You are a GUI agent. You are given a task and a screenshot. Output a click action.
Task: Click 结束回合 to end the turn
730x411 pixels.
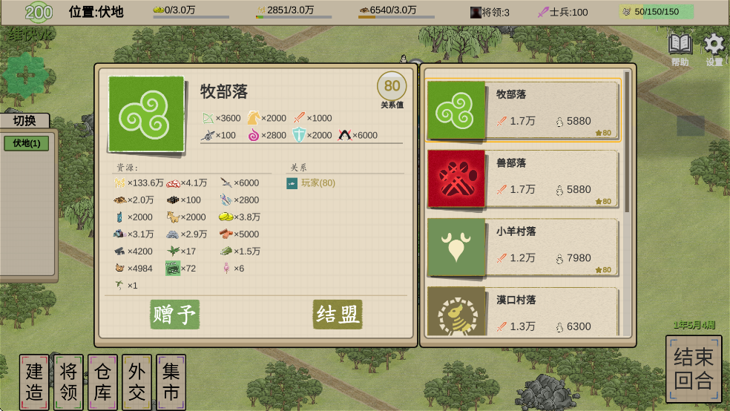(693, 369)
